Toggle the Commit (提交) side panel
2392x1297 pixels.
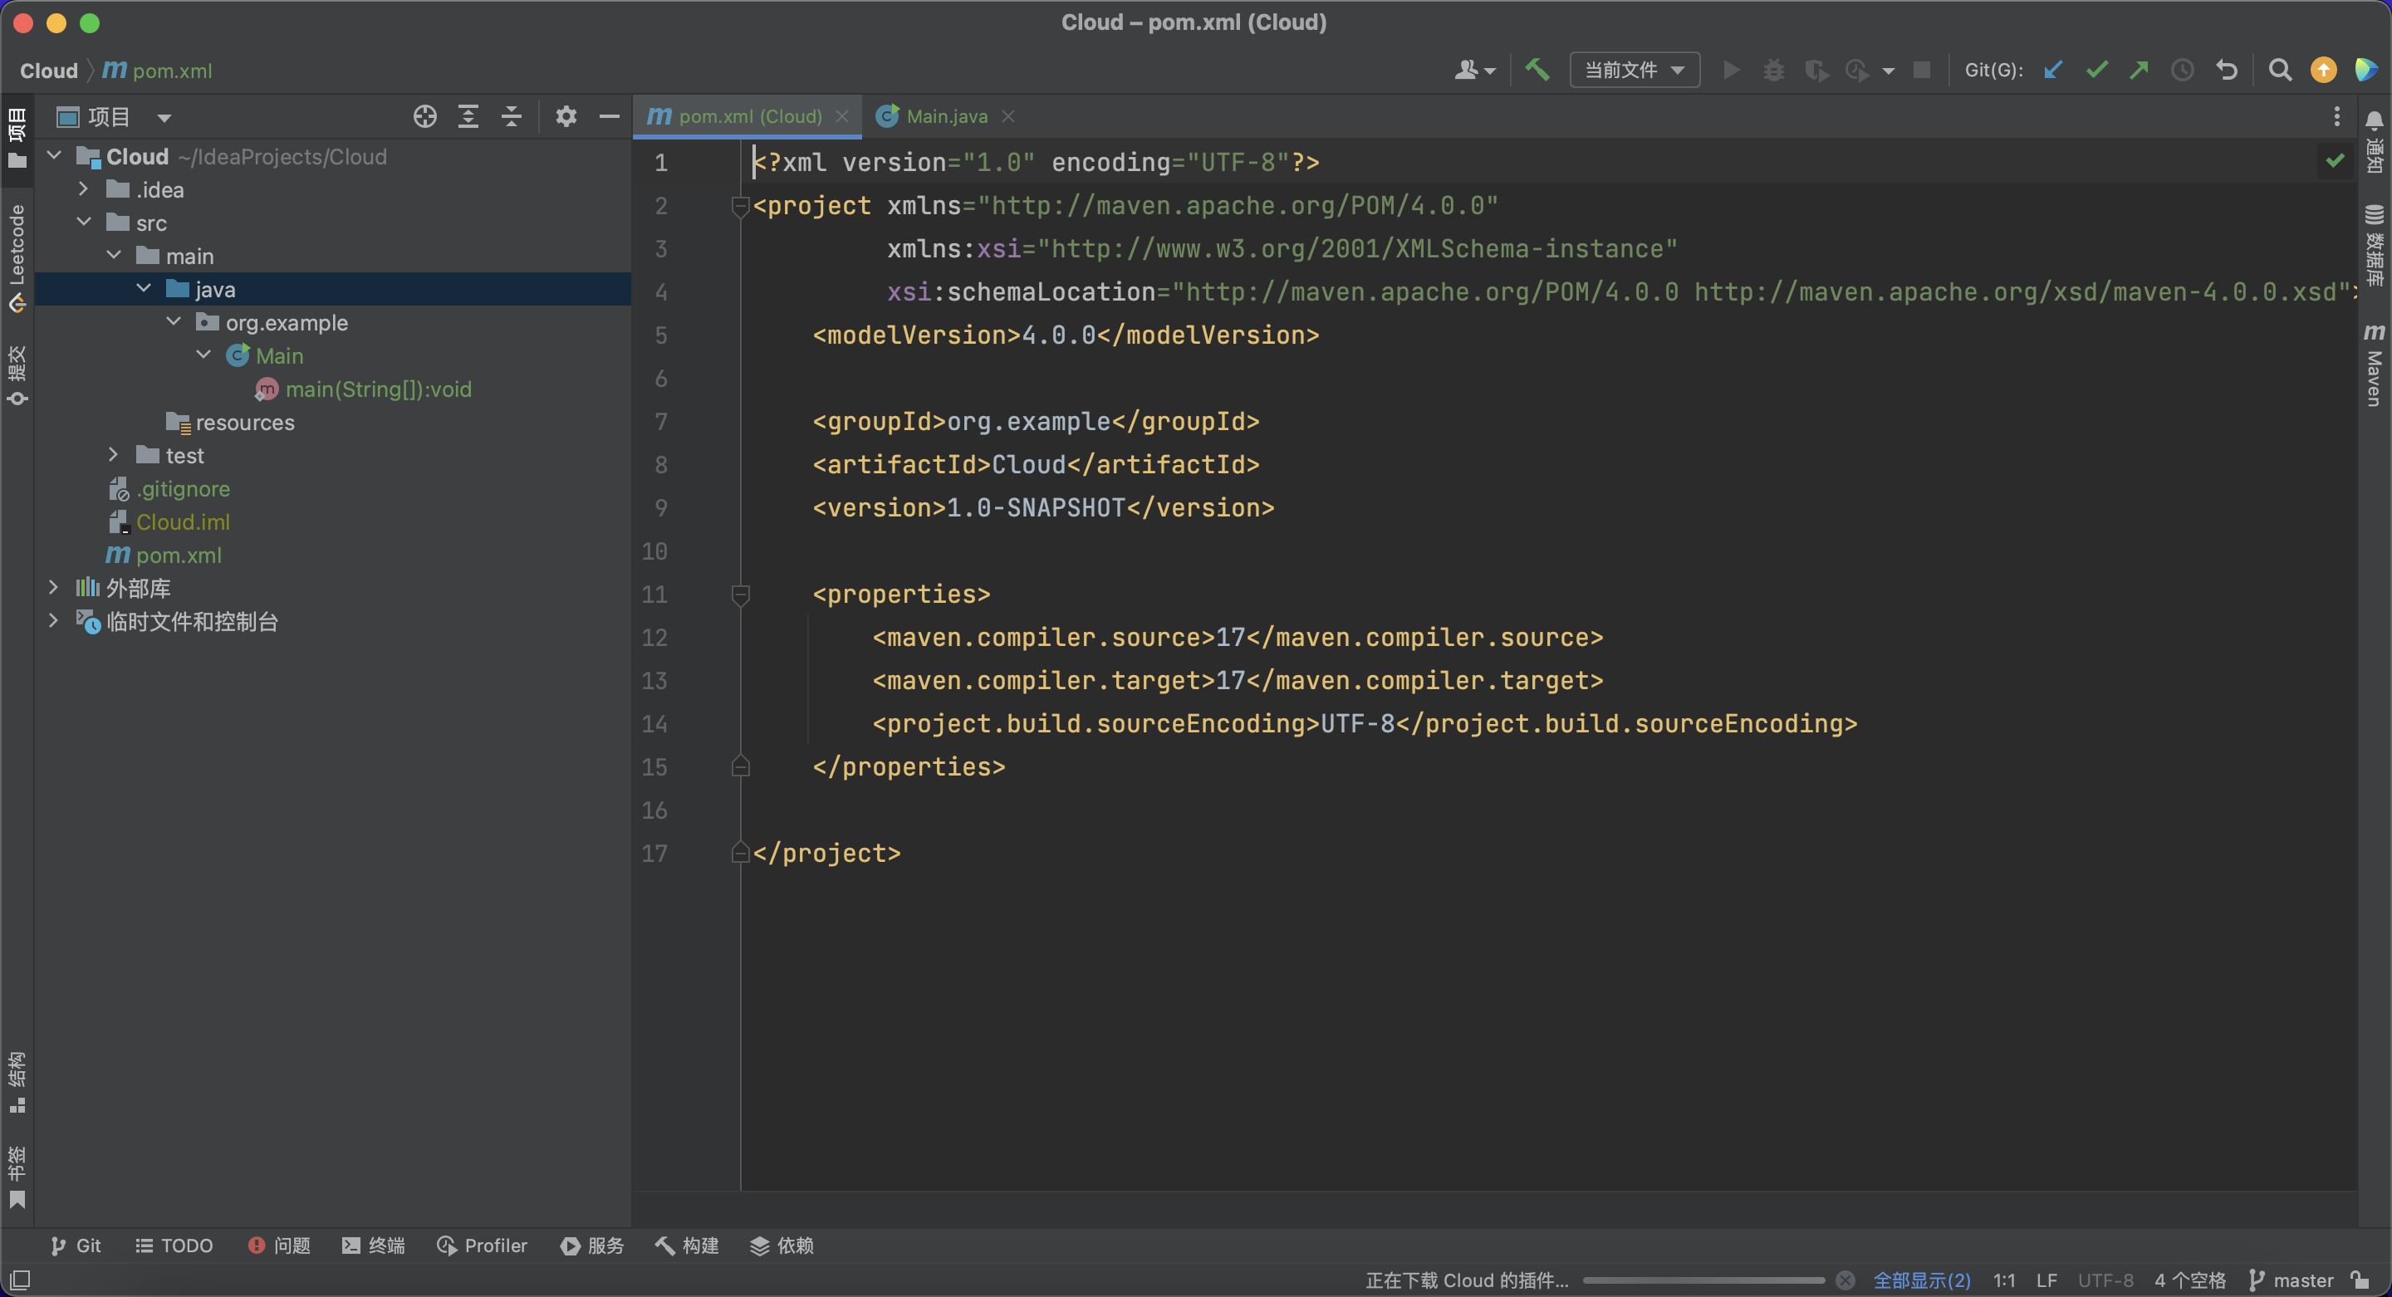click(17, 376)
